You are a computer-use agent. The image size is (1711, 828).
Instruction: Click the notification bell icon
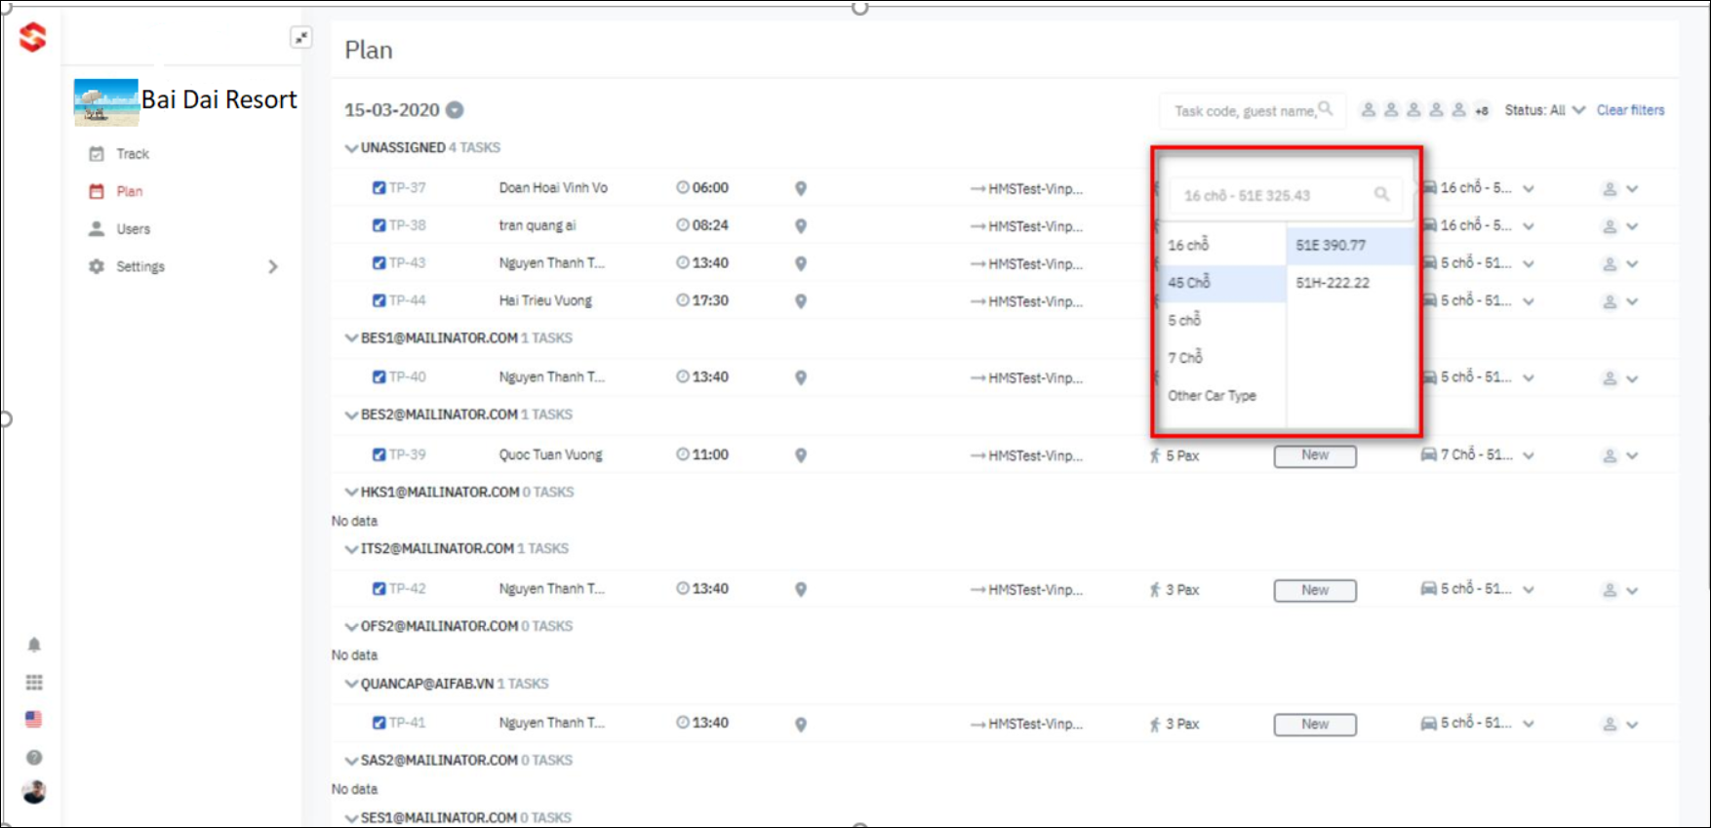[x=34, y=645]
